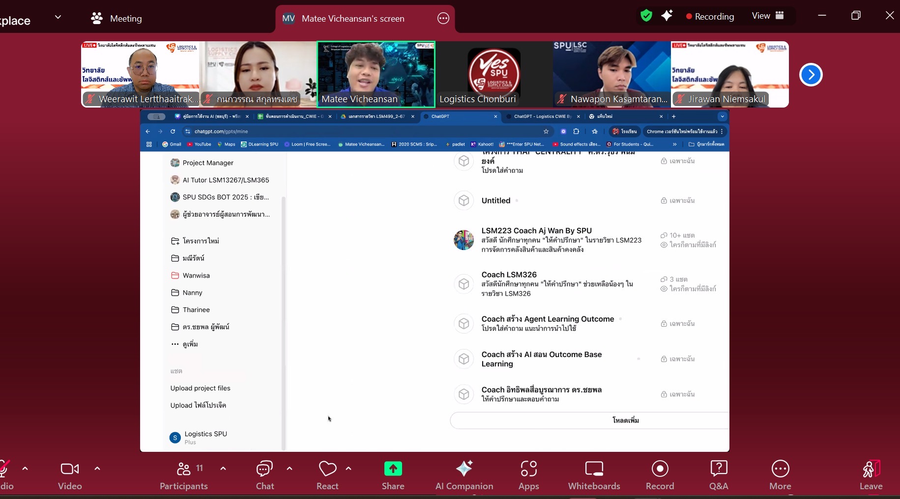Expand the bookmarks overflow chevron
Viewport: 900px width, 499px height.
pyautogui.click(x=674, y=144)
